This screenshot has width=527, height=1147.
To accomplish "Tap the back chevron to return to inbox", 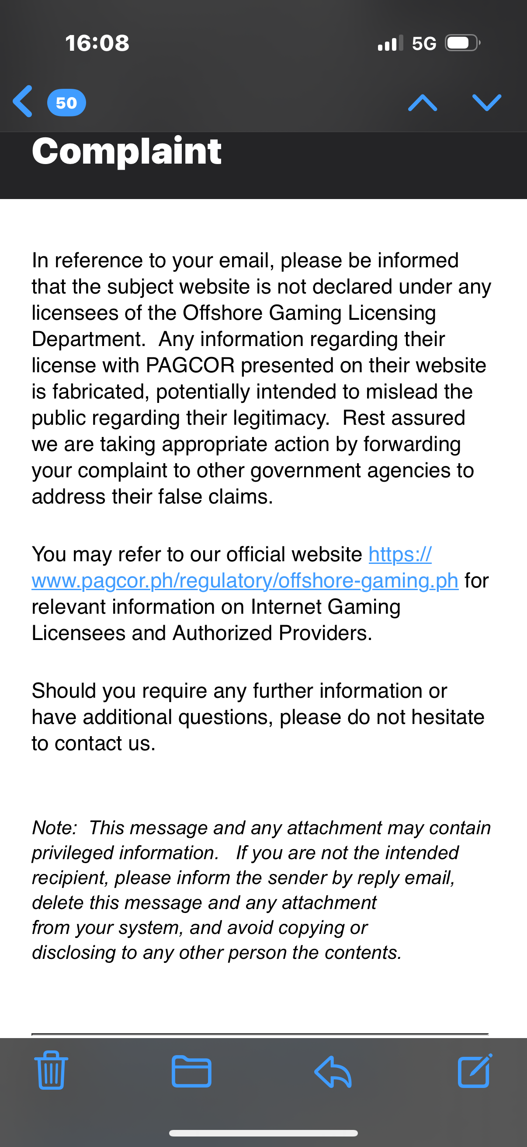I will [23, 101].
